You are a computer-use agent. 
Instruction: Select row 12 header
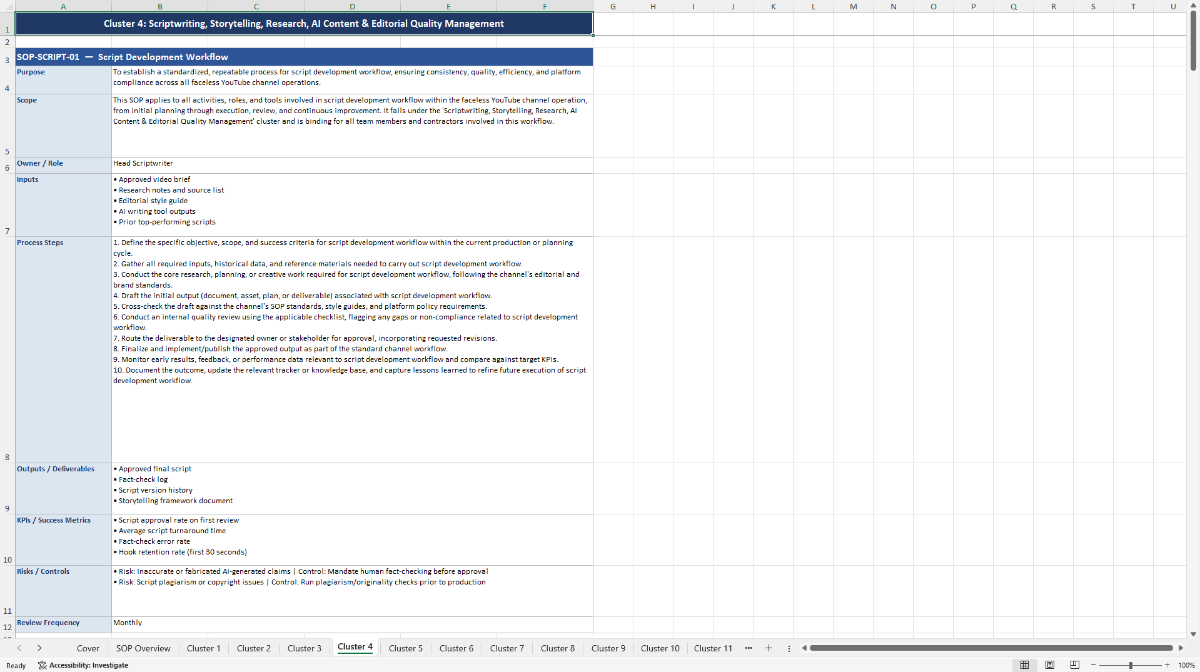tap(8, 625)
